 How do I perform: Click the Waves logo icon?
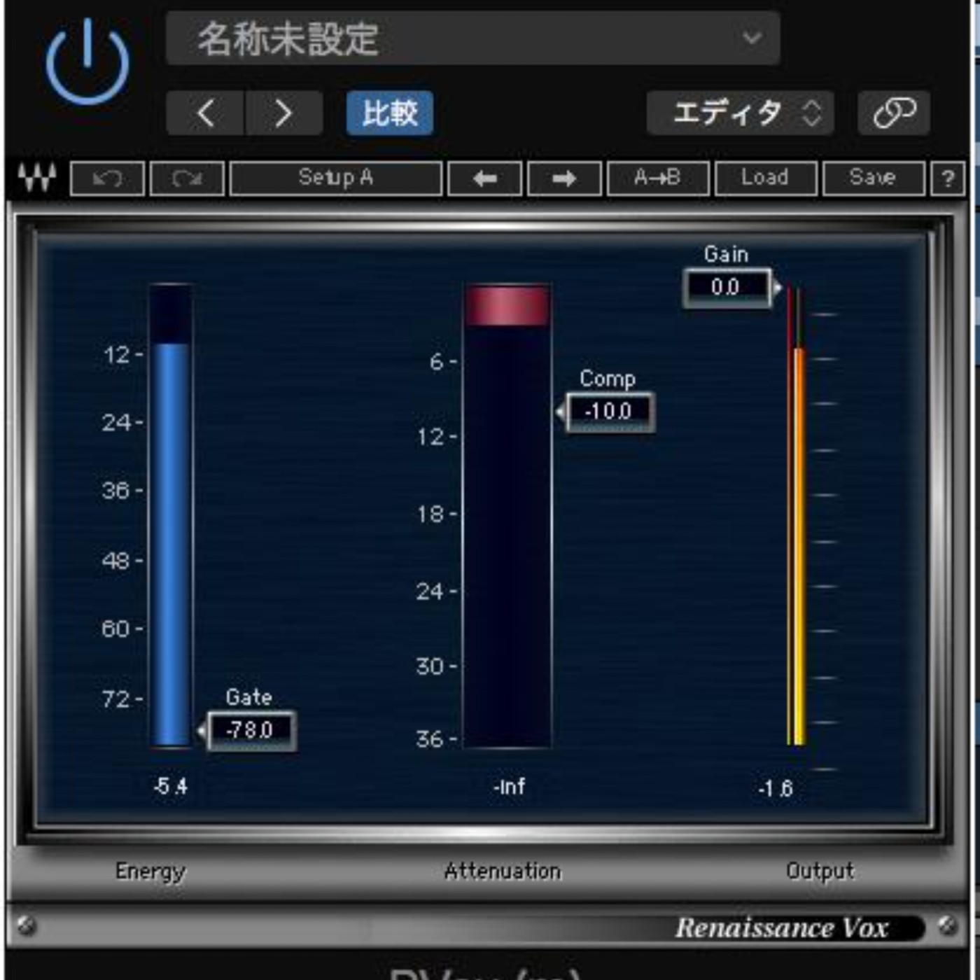point(37,178)
